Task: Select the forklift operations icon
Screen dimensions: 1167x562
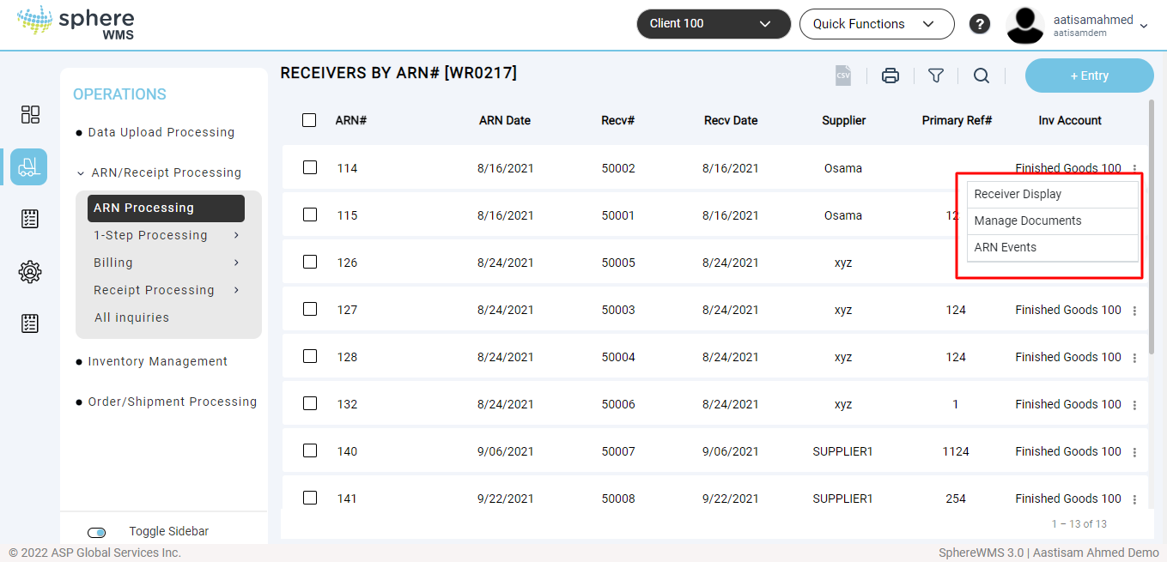Action: (29, 166)
